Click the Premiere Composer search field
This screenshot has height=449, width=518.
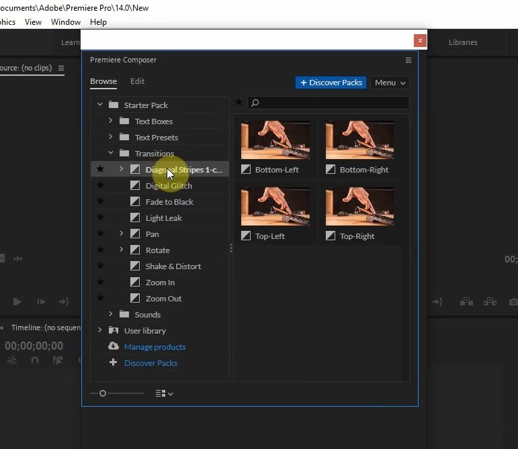(329, 103)
